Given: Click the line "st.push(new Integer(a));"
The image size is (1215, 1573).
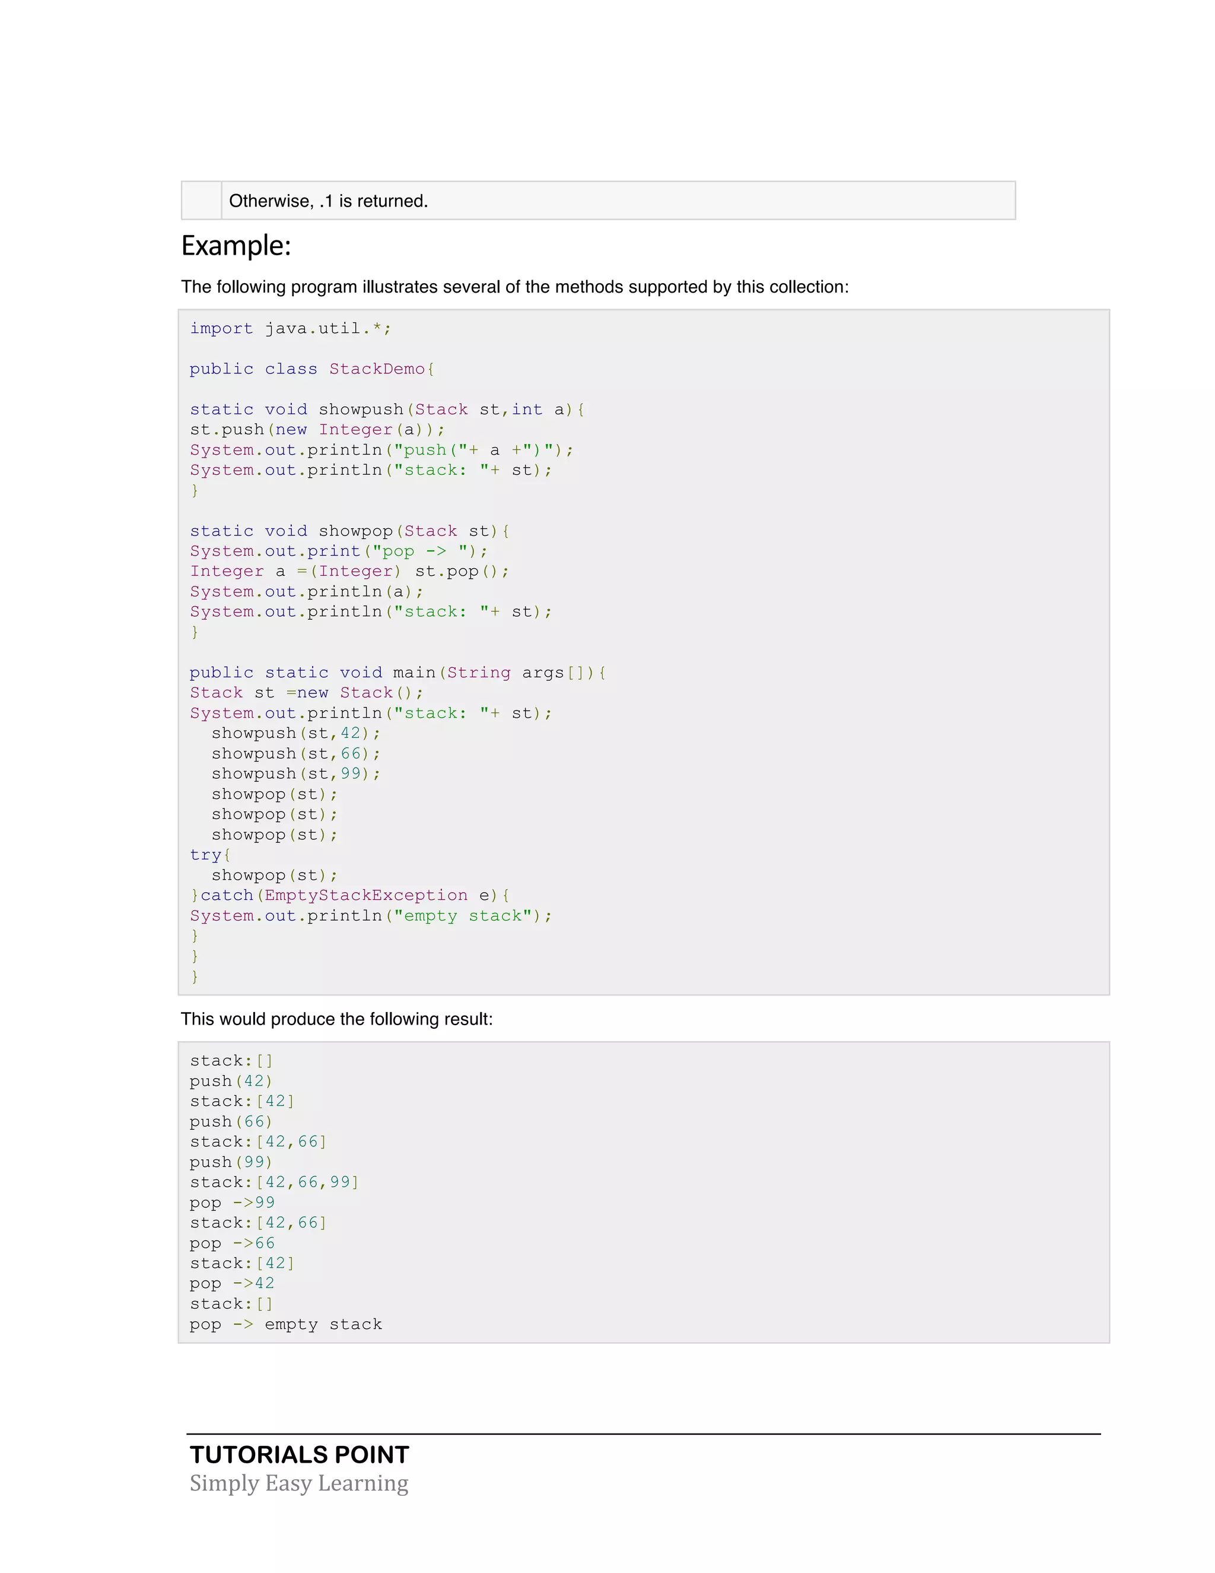Looking at the screenshot, I should pos(317,429).
